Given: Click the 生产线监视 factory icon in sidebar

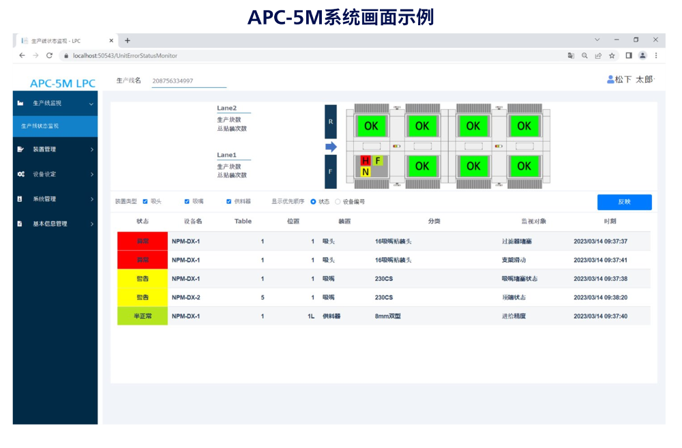Looking at the screenshot, I should point(20,103).
